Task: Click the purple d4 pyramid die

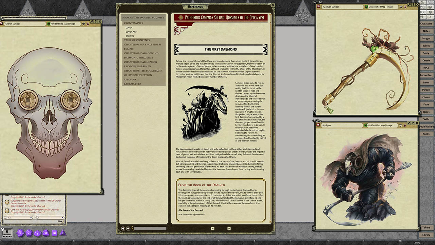Action: click(63, 233)
